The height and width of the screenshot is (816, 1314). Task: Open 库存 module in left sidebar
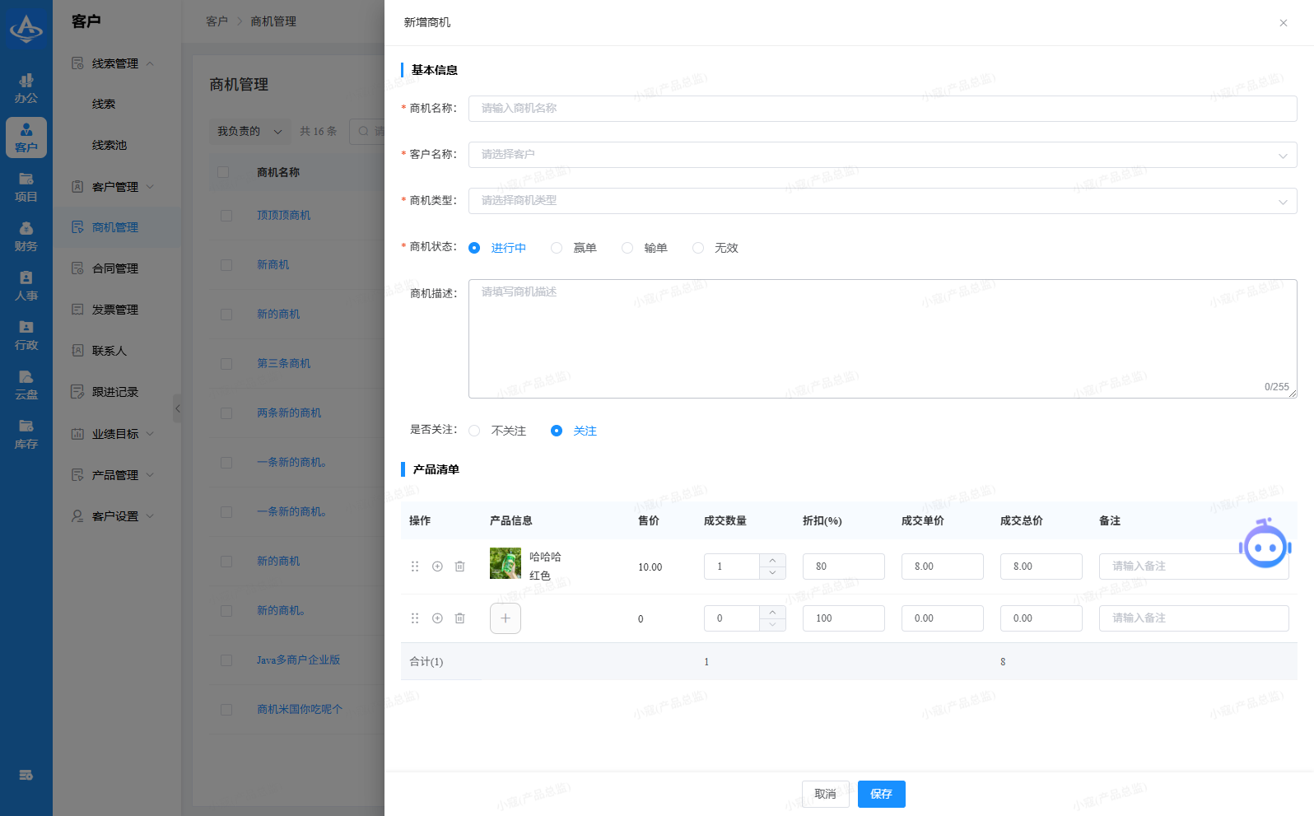click(26, 434)
